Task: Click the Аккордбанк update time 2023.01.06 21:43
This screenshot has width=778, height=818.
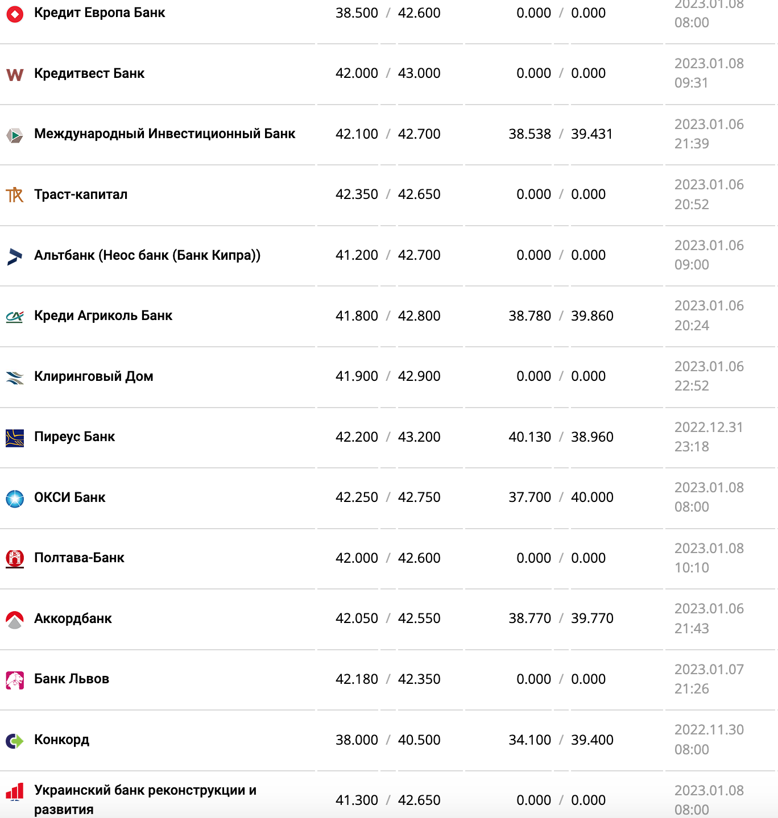Action: [709, 618]
